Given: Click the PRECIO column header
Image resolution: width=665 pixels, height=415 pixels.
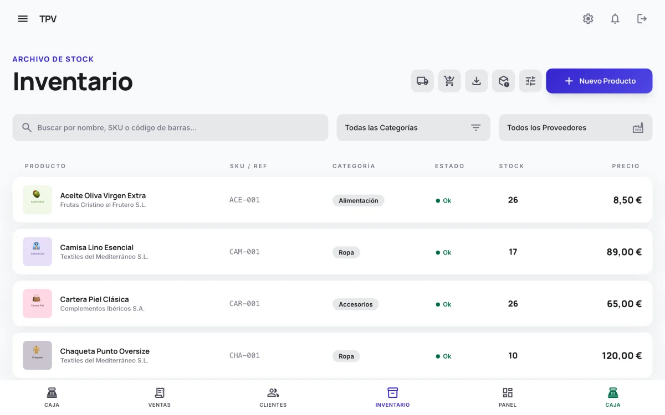Looking at the screenshot, I should (626, 166).
